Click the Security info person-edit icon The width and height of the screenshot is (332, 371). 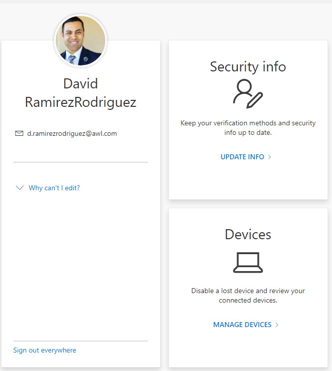[x=248, y=94]
